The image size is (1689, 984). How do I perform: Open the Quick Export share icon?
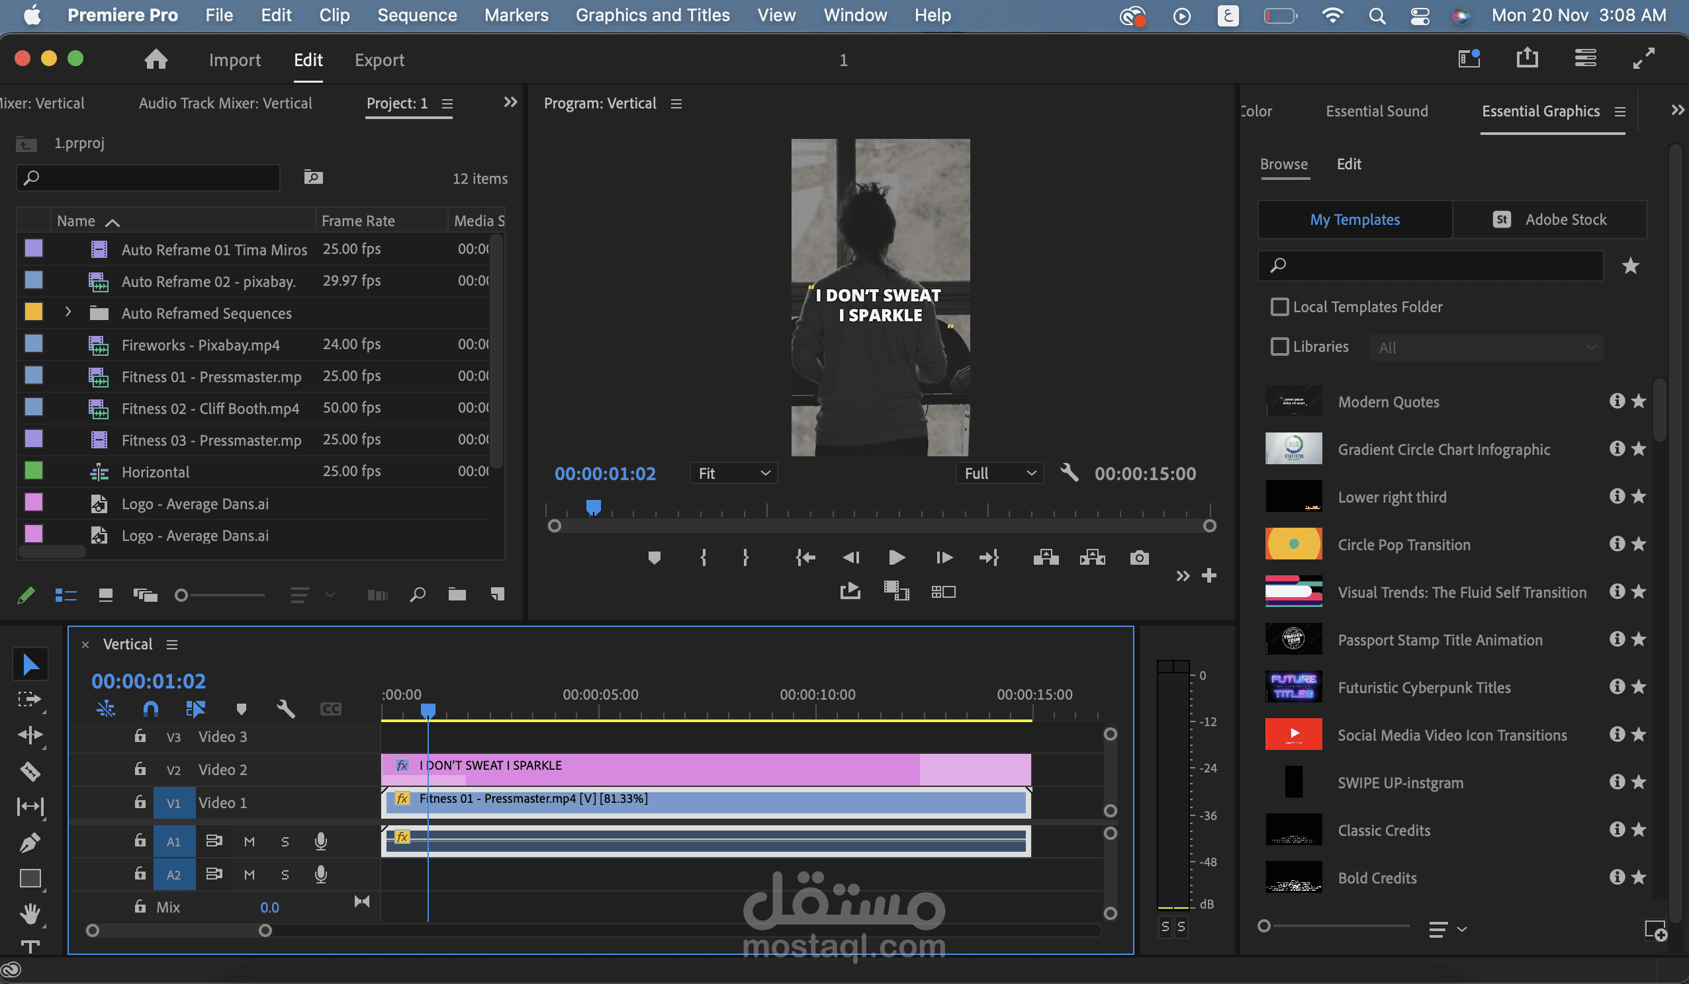(x=1527, y=58)
